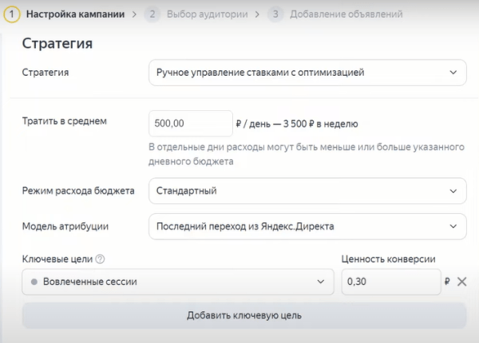Open the Вовлеченные сессии goal dropdown
Image resolution: width=479 pixels, height=343 pixels.
pyautogui.click(x=178, y=282)
